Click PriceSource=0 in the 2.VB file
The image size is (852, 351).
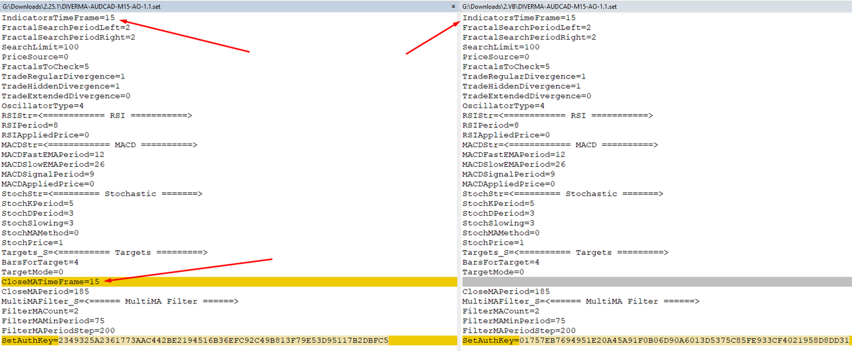point(496,57)
